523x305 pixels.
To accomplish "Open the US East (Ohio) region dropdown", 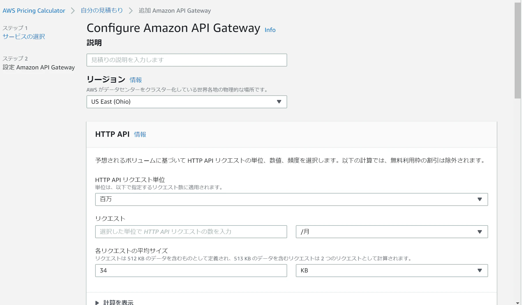I will (x=187, y=102).
